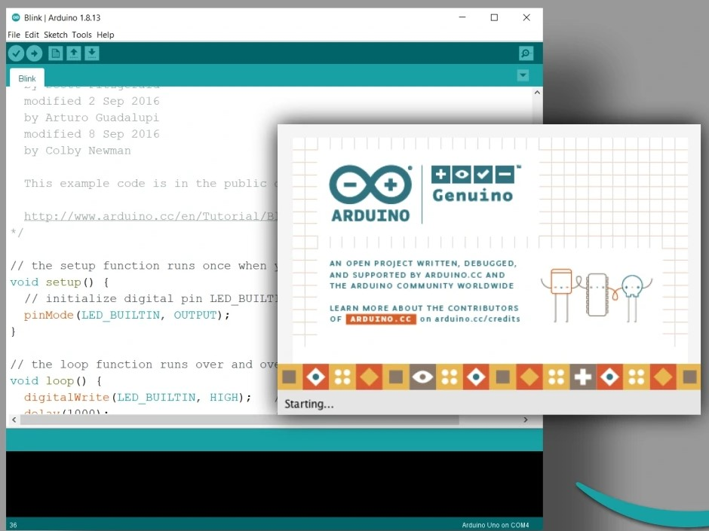Click the Genuino logo on splash
709x531 pixels.
pyautogui.click(x=473, y=185)
